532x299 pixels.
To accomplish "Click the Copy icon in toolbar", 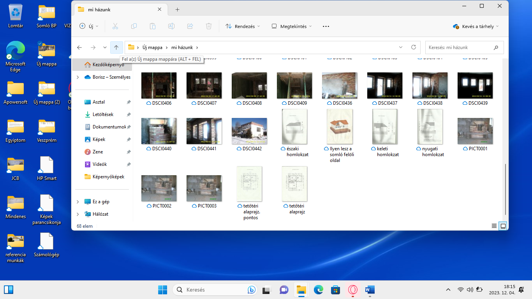I will tap(134, 26).
